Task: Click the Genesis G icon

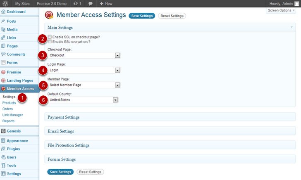Action: click(3, 131)
